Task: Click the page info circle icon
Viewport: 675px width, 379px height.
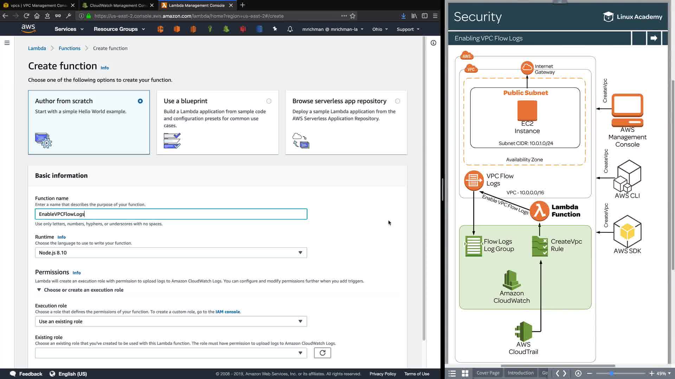Action: pyautogui.click(x=433, y=43)
